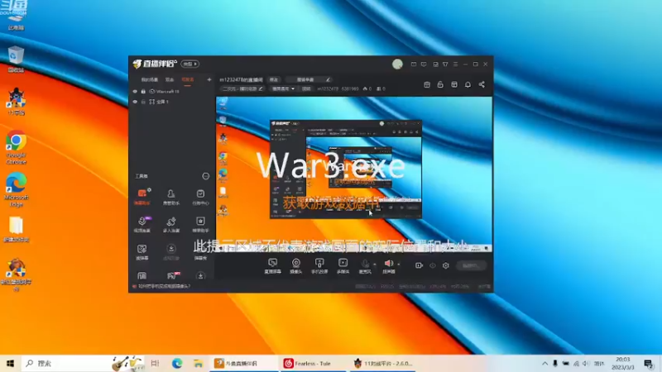Screen dimensions: 662x372
Task: Toggle lock on Warcraft III source
Action: pos(143,92)
